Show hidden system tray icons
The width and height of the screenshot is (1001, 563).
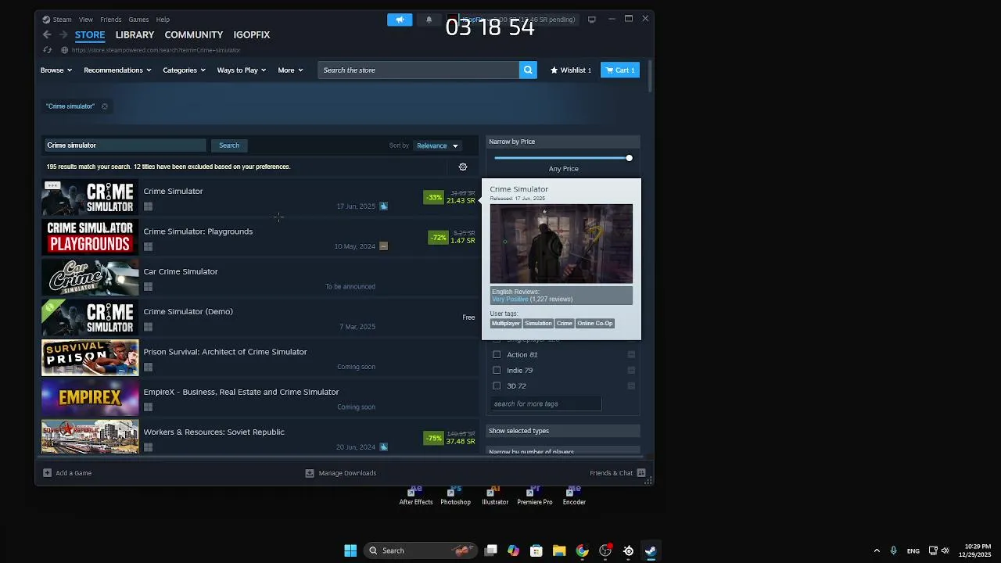(877, 550)
